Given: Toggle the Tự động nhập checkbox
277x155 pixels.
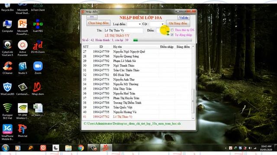Looking at the screenshot, I should coord(172,35).
